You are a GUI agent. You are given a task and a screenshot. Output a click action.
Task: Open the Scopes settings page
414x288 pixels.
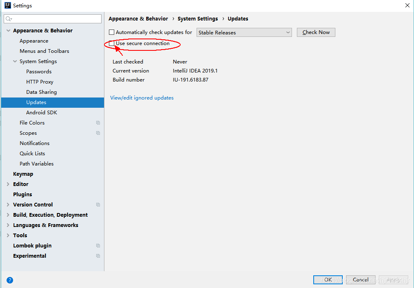tap(28, 133)
